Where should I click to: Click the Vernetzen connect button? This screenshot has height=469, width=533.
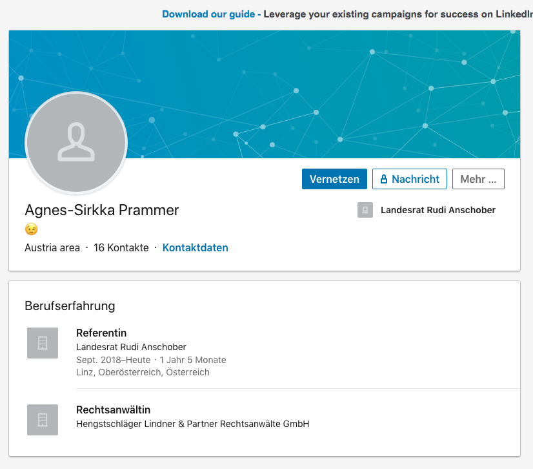click(334, 179)
